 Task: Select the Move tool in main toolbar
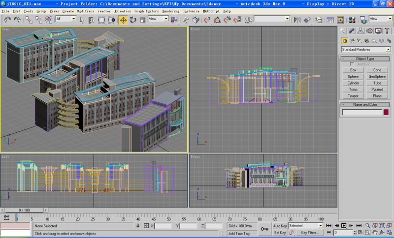123,20
